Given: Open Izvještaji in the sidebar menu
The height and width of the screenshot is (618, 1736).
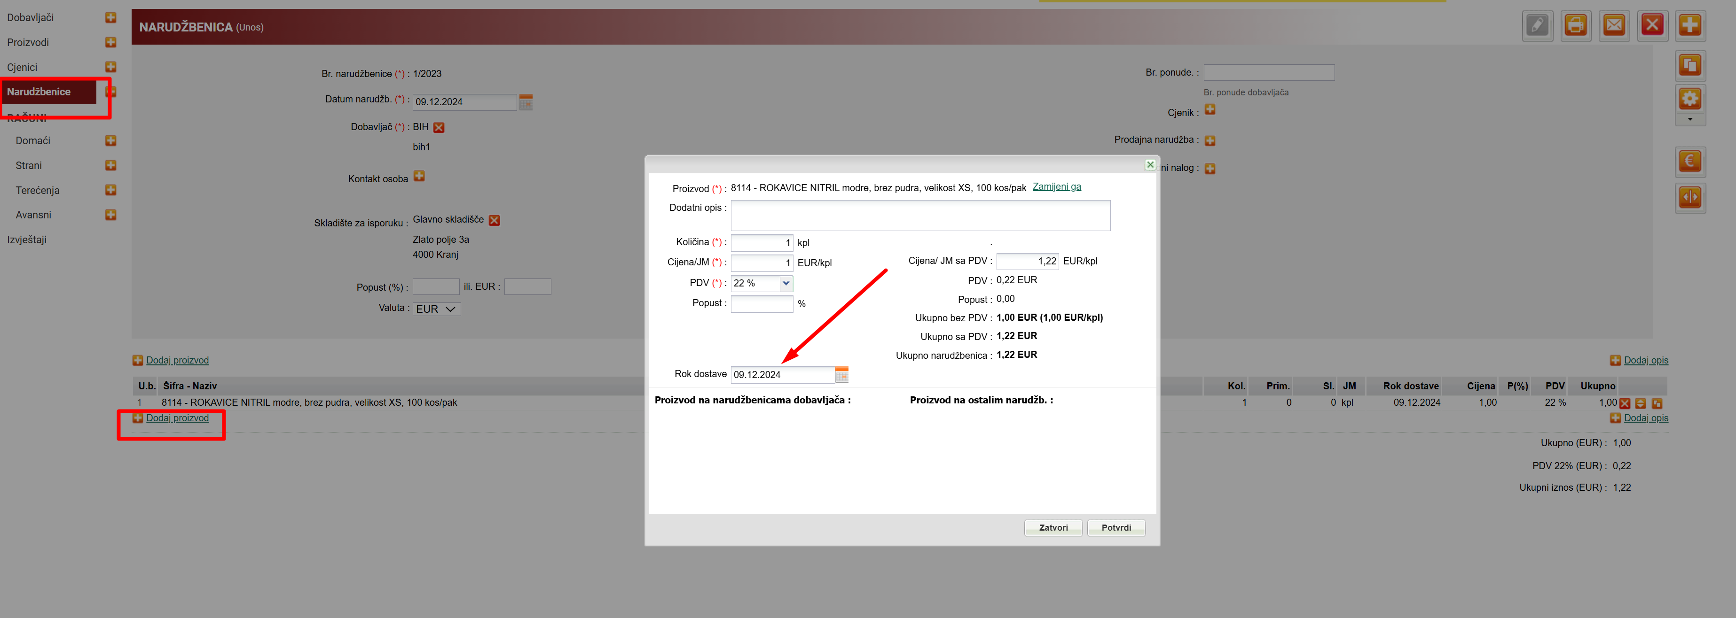Looking at the screenshot, I should pyautogui.click(x=27, y=239).
